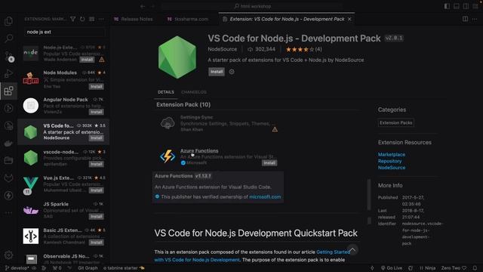The height and width of the screenshot is (272, 483).
Task: Click the scroll to top arrow button
Action: pos(352,249)
